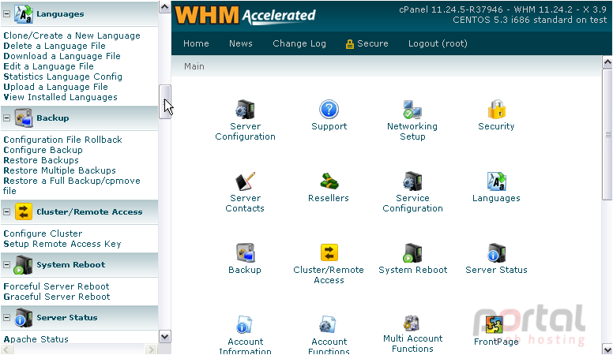Open Clone/Create a New Language

[72, 35]
